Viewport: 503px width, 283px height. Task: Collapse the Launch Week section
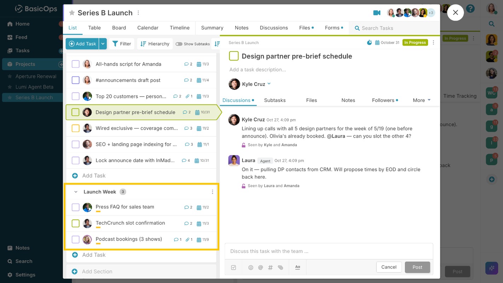click(x=76, y=192)
